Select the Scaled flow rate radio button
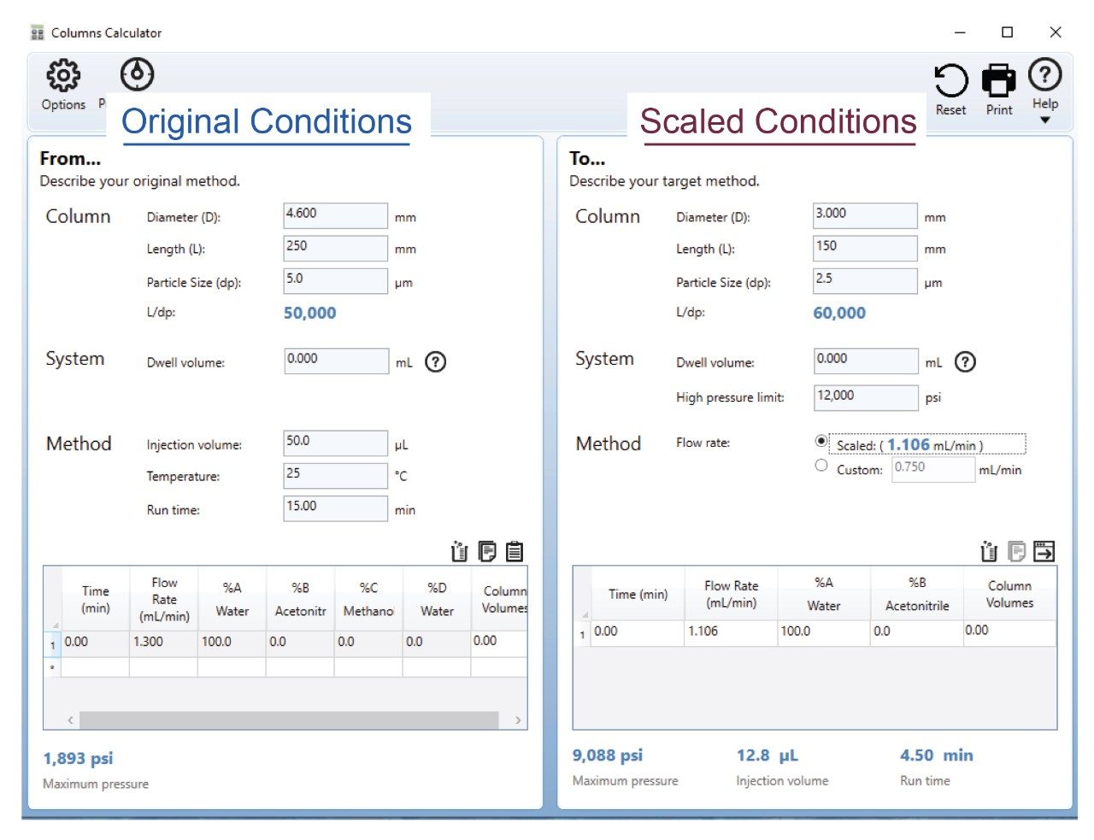The height and width of the screenshot is (840, 1094). (821, 442)
